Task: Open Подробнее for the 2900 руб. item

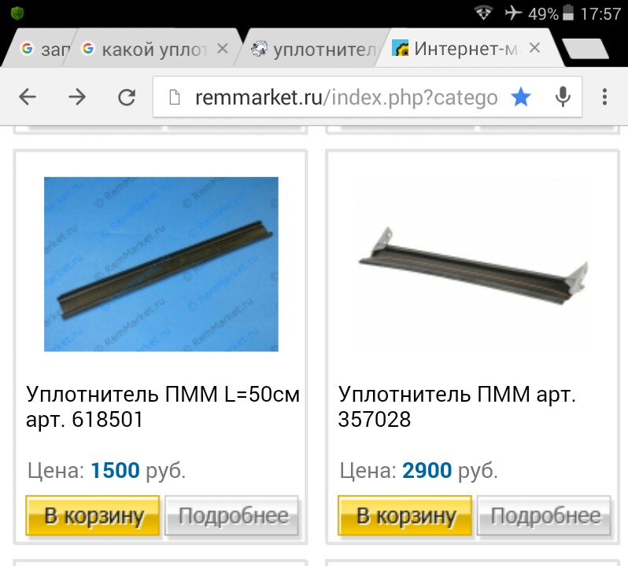Action: pos(545,516)
